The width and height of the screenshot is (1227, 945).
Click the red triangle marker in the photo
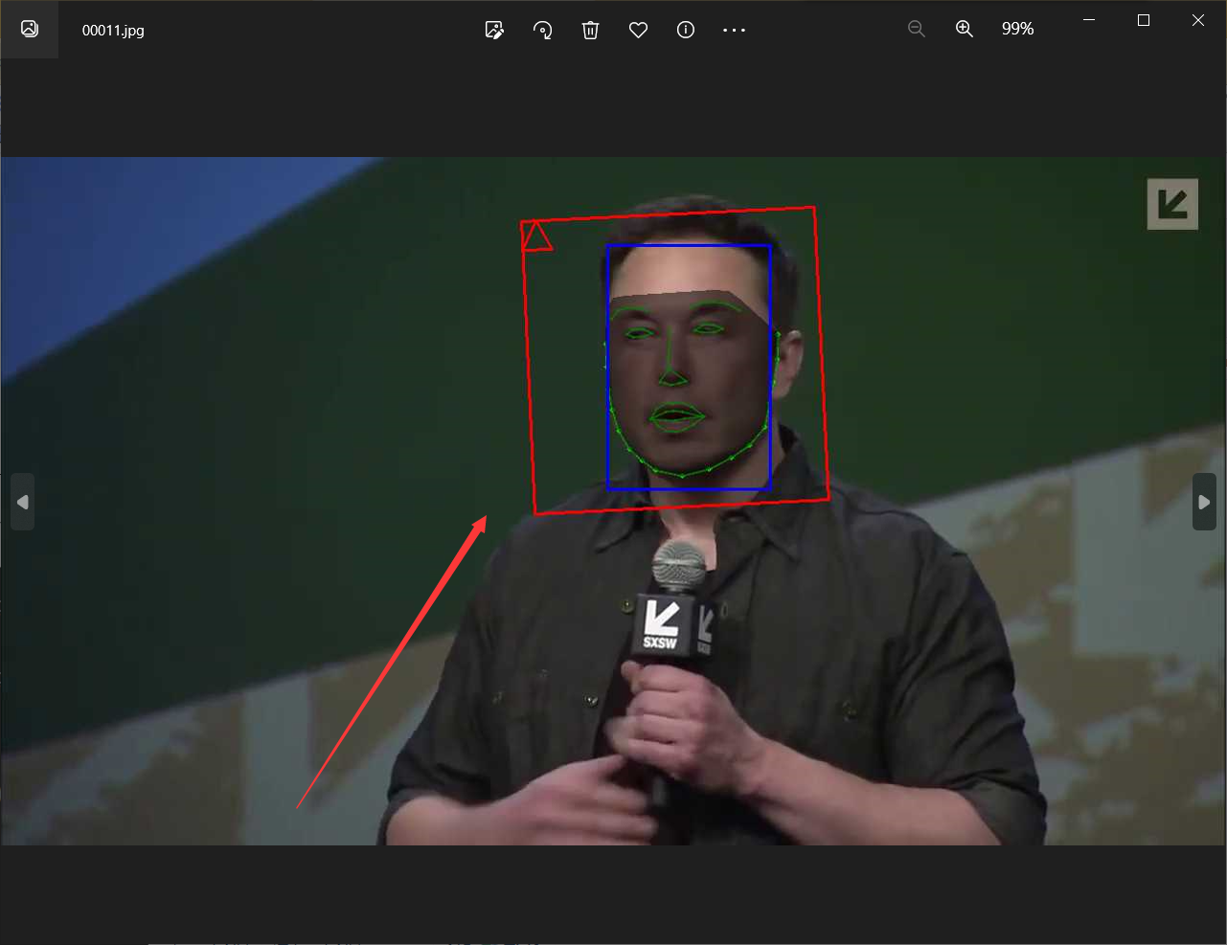(536, 236)
